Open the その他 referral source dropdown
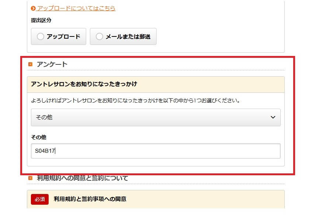This screenshot has width=326, height=215. 155,117
